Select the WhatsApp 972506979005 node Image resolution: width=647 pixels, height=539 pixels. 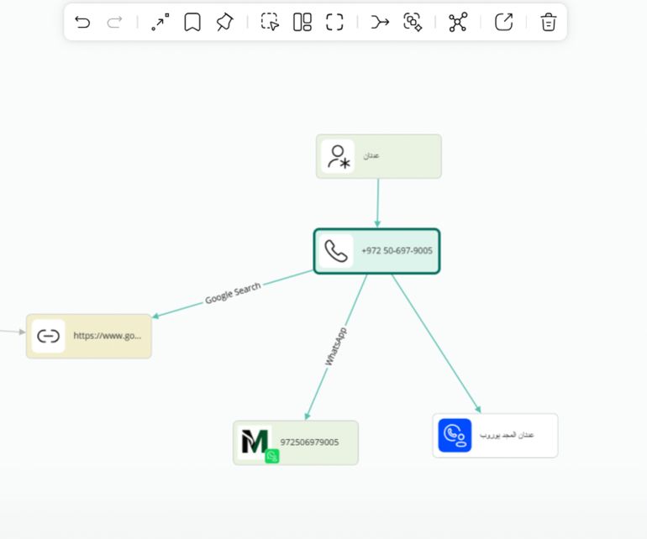296,442
